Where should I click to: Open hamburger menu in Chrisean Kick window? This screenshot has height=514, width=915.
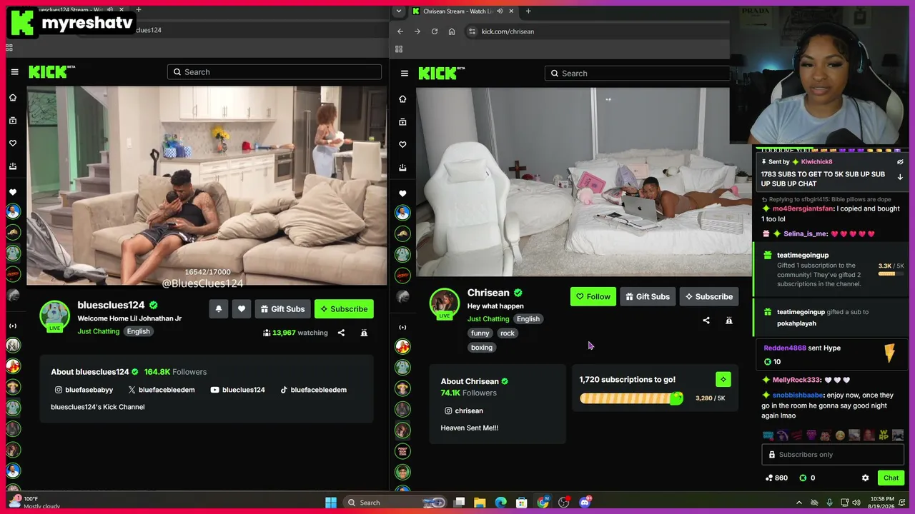(x=405, y=74)
